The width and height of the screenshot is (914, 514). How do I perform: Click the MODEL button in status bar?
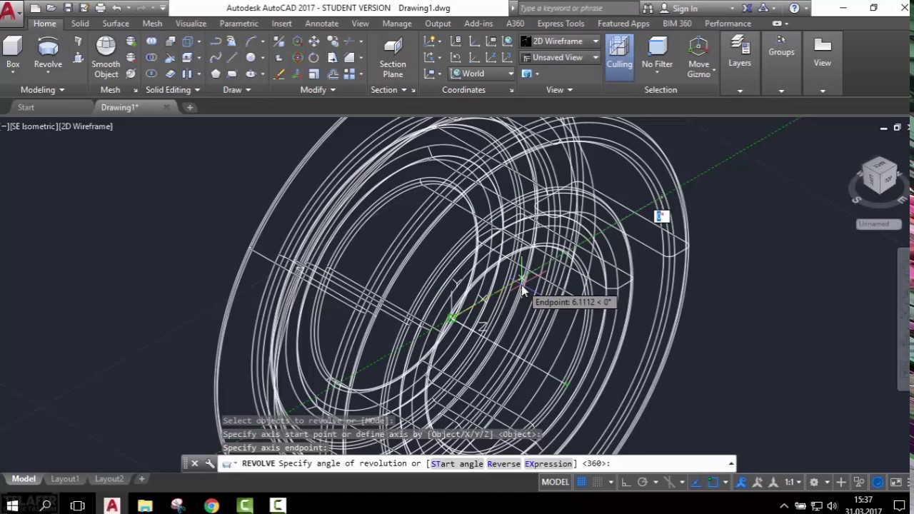coord(555,482)
